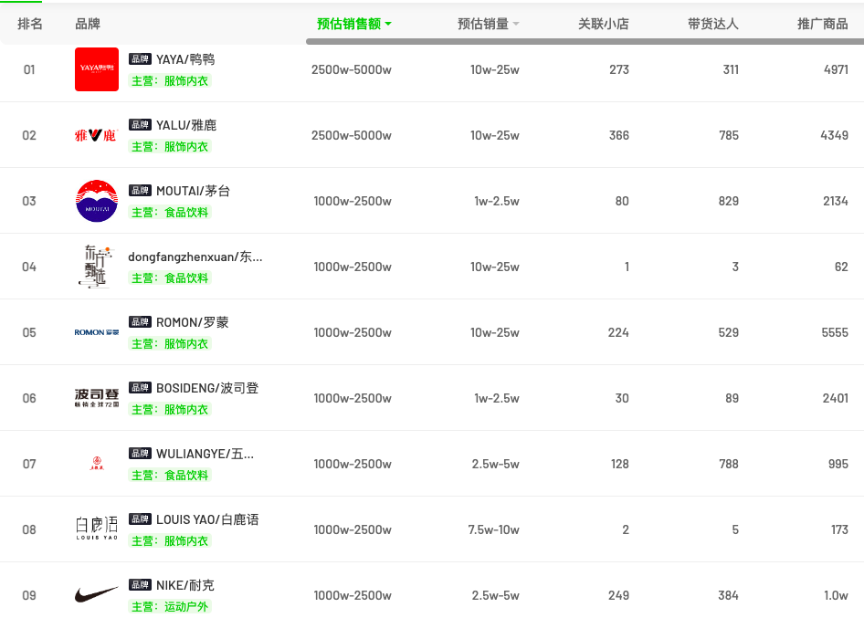The image size is (864, 618).
Task: Click the WULIANGYE logo
Action: pos(97,464)
